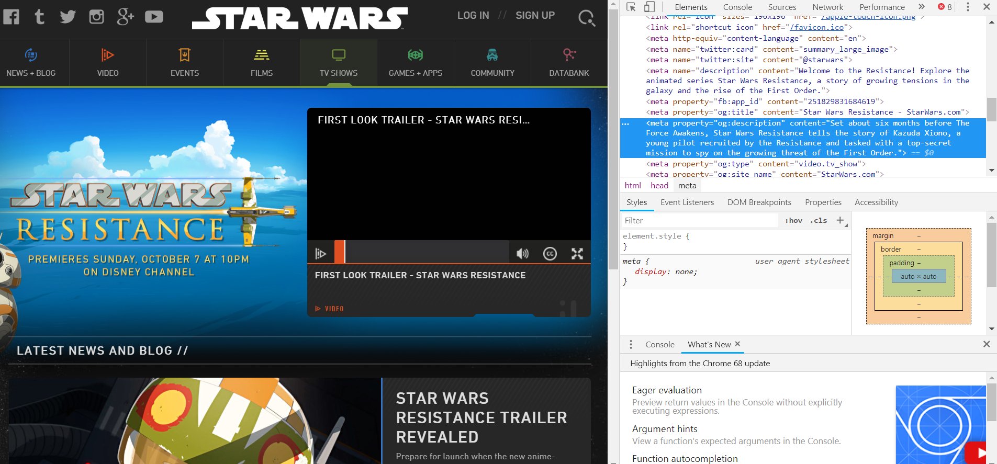This screenshot has width=997, height=464.
Task: Open the Google Plus icon
Action: (x=126, y=17)
